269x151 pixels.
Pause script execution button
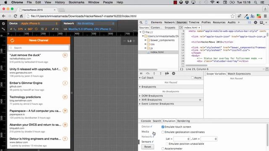[141, 73]
